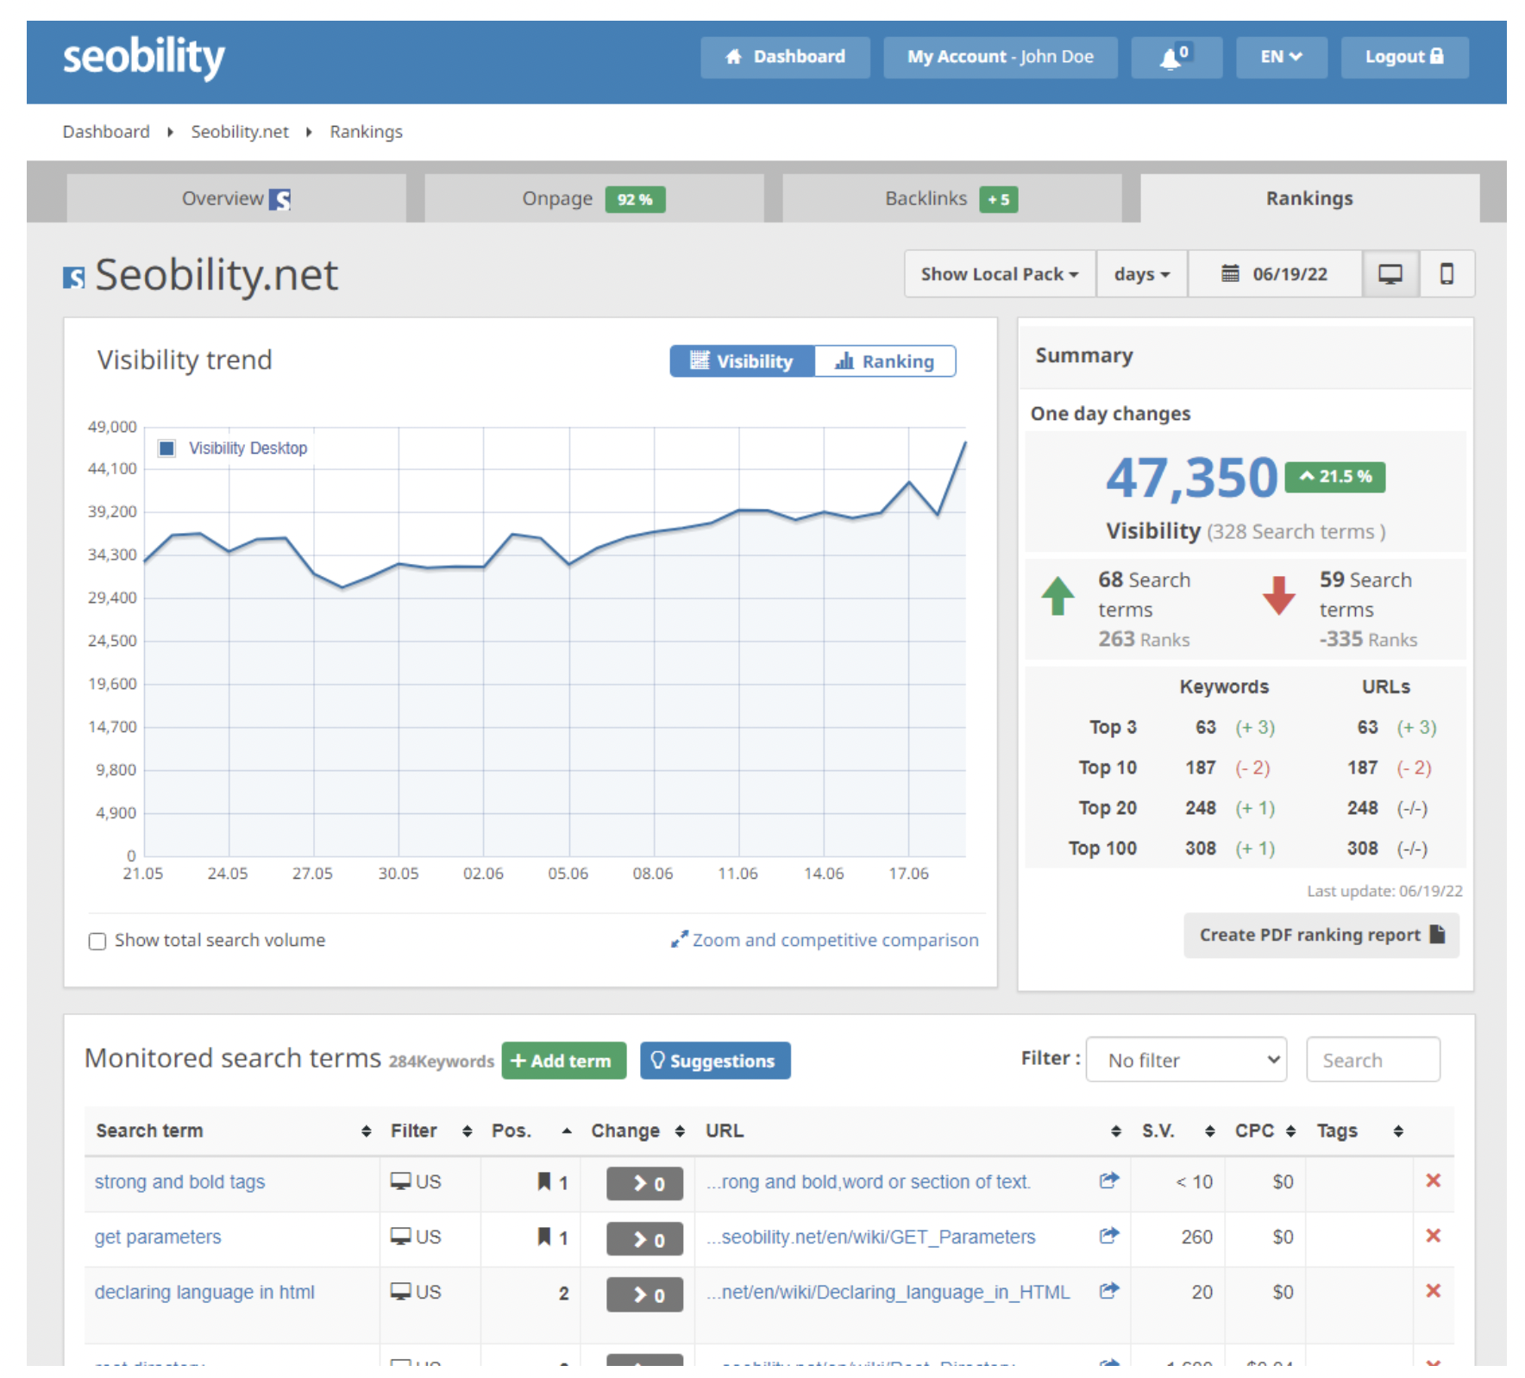
Task: Delete the strong and bold tags term
Action: [x=1434, y=1181]
